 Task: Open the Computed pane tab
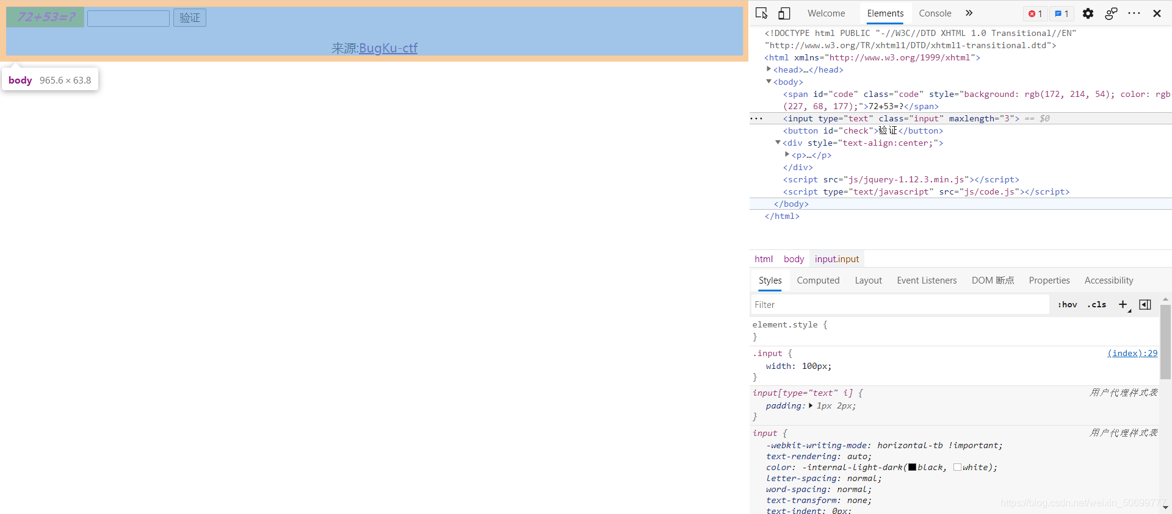(818, 280)
